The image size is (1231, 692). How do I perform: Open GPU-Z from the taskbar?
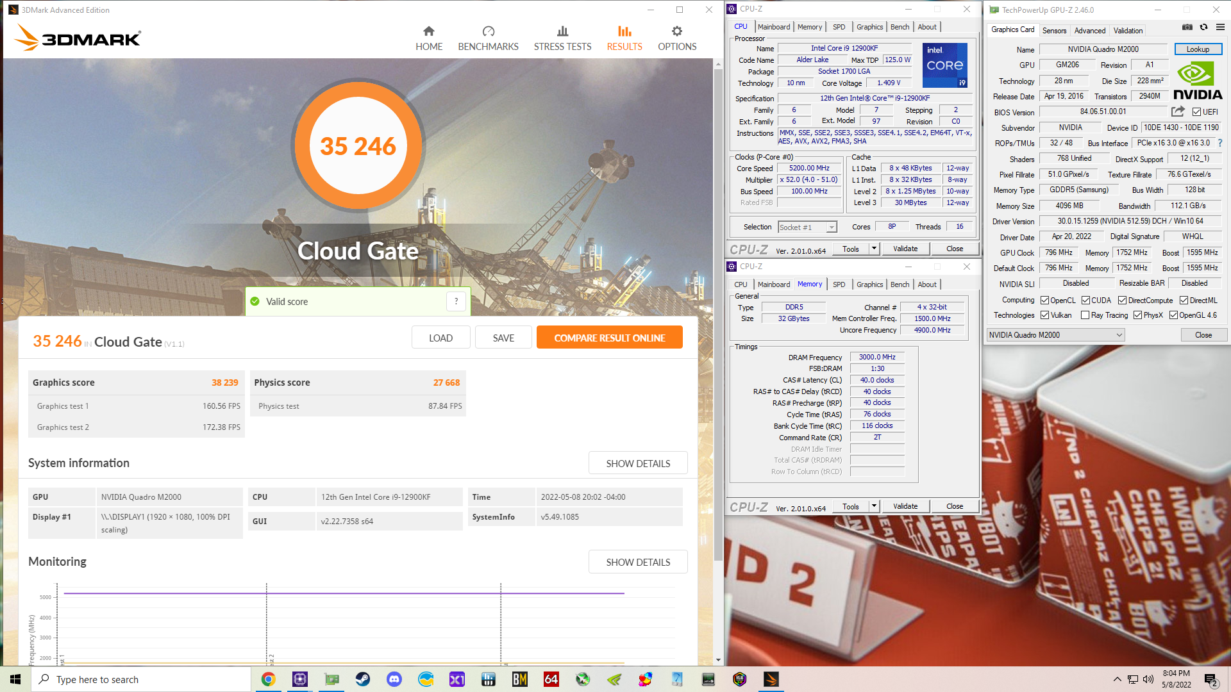[331, 679]
